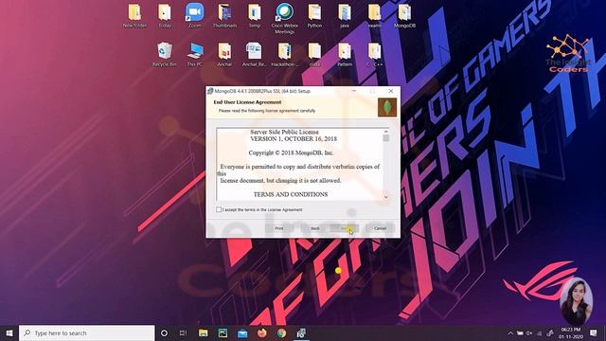Select the New folder desktop icon

pyautogui.click(x=134, y=16)
